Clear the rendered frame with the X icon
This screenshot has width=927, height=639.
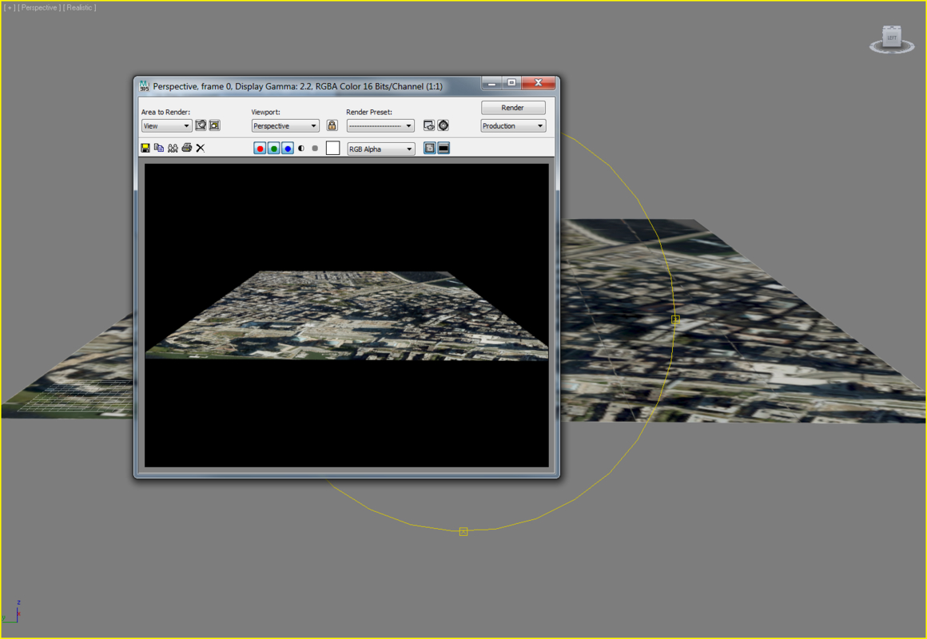(200, 148)
